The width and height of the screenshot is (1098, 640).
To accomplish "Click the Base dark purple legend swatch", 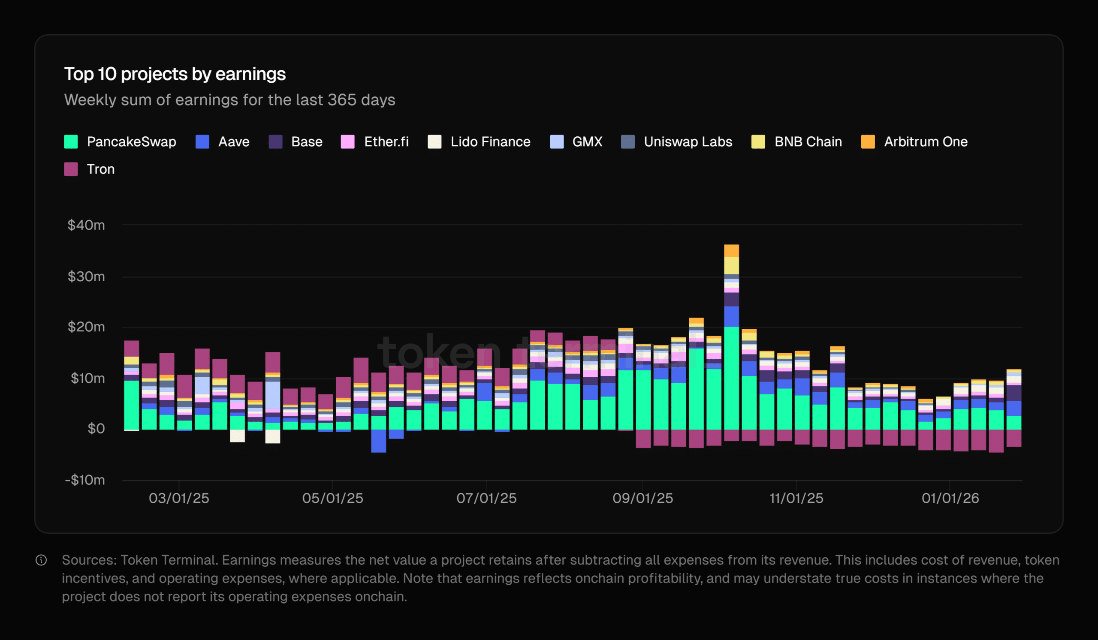I will click(x=275, y=141).
